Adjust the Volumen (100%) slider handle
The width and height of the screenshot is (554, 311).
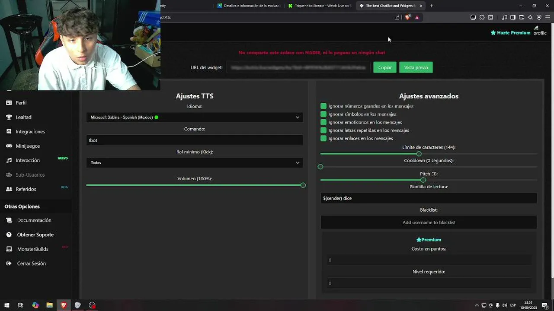tap(303, 185)
